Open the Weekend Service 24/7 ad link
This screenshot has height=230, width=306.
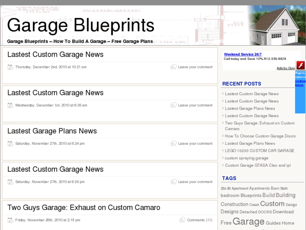242,54
